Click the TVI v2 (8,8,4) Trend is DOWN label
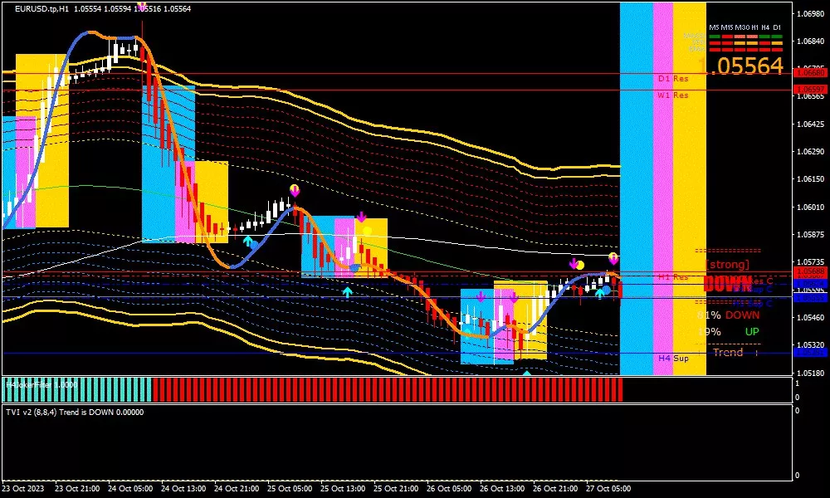The image size is (830, 498). 75,413
